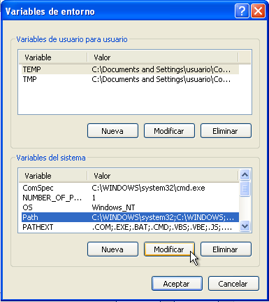Click Modificar under system variables
This screenshot has width=269, height=302.
pyautogui.click(x=169, y=249)
